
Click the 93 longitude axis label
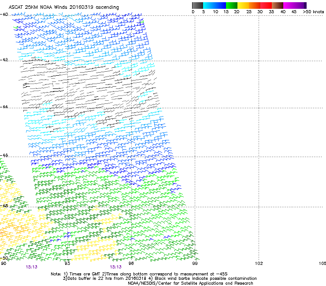67,264
